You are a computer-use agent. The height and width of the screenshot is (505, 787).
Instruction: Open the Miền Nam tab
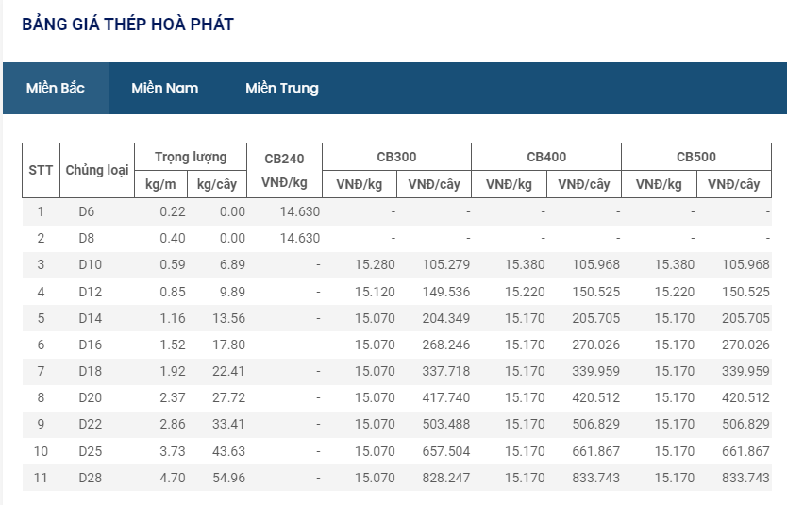165,88
